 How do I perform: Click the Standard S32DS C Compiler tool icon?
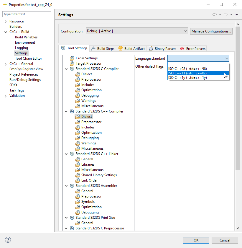[x=72, y=69]
